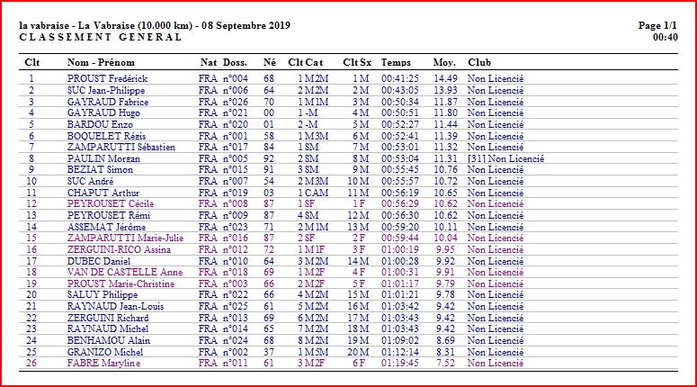Image resolution: width=697 pixels, height=387 pixels.
Task: Click the Temps column header
Action: coord(396,62)
